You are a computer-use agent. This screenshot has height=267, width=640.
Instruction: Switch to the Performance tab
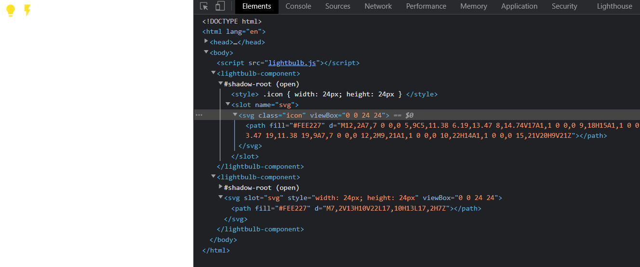426,6
